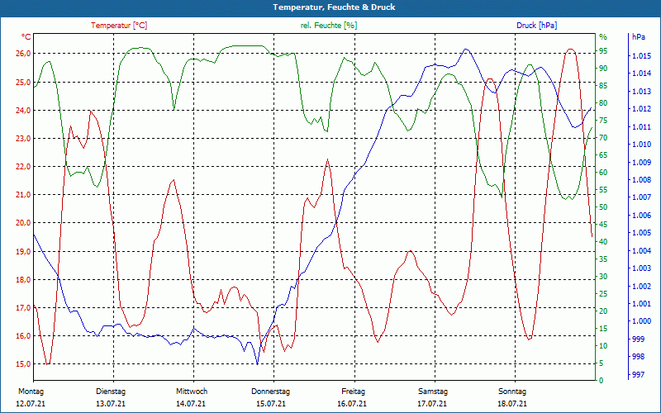Click the '18,0' temperature axis tick
The image size is (661, 413).
pyautogui.click(x=23, y=280)
